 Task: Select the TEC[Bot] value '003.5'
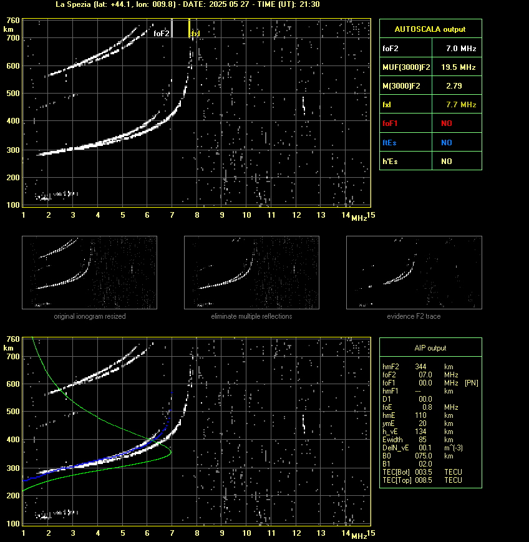pyautogui.click(x=424, y=472)
